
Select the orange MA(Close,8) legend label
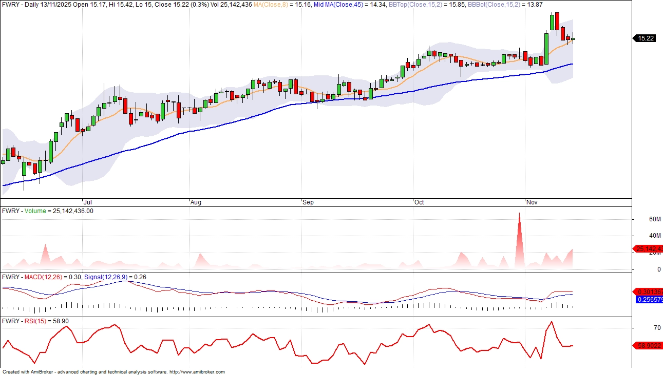[290, 4]
